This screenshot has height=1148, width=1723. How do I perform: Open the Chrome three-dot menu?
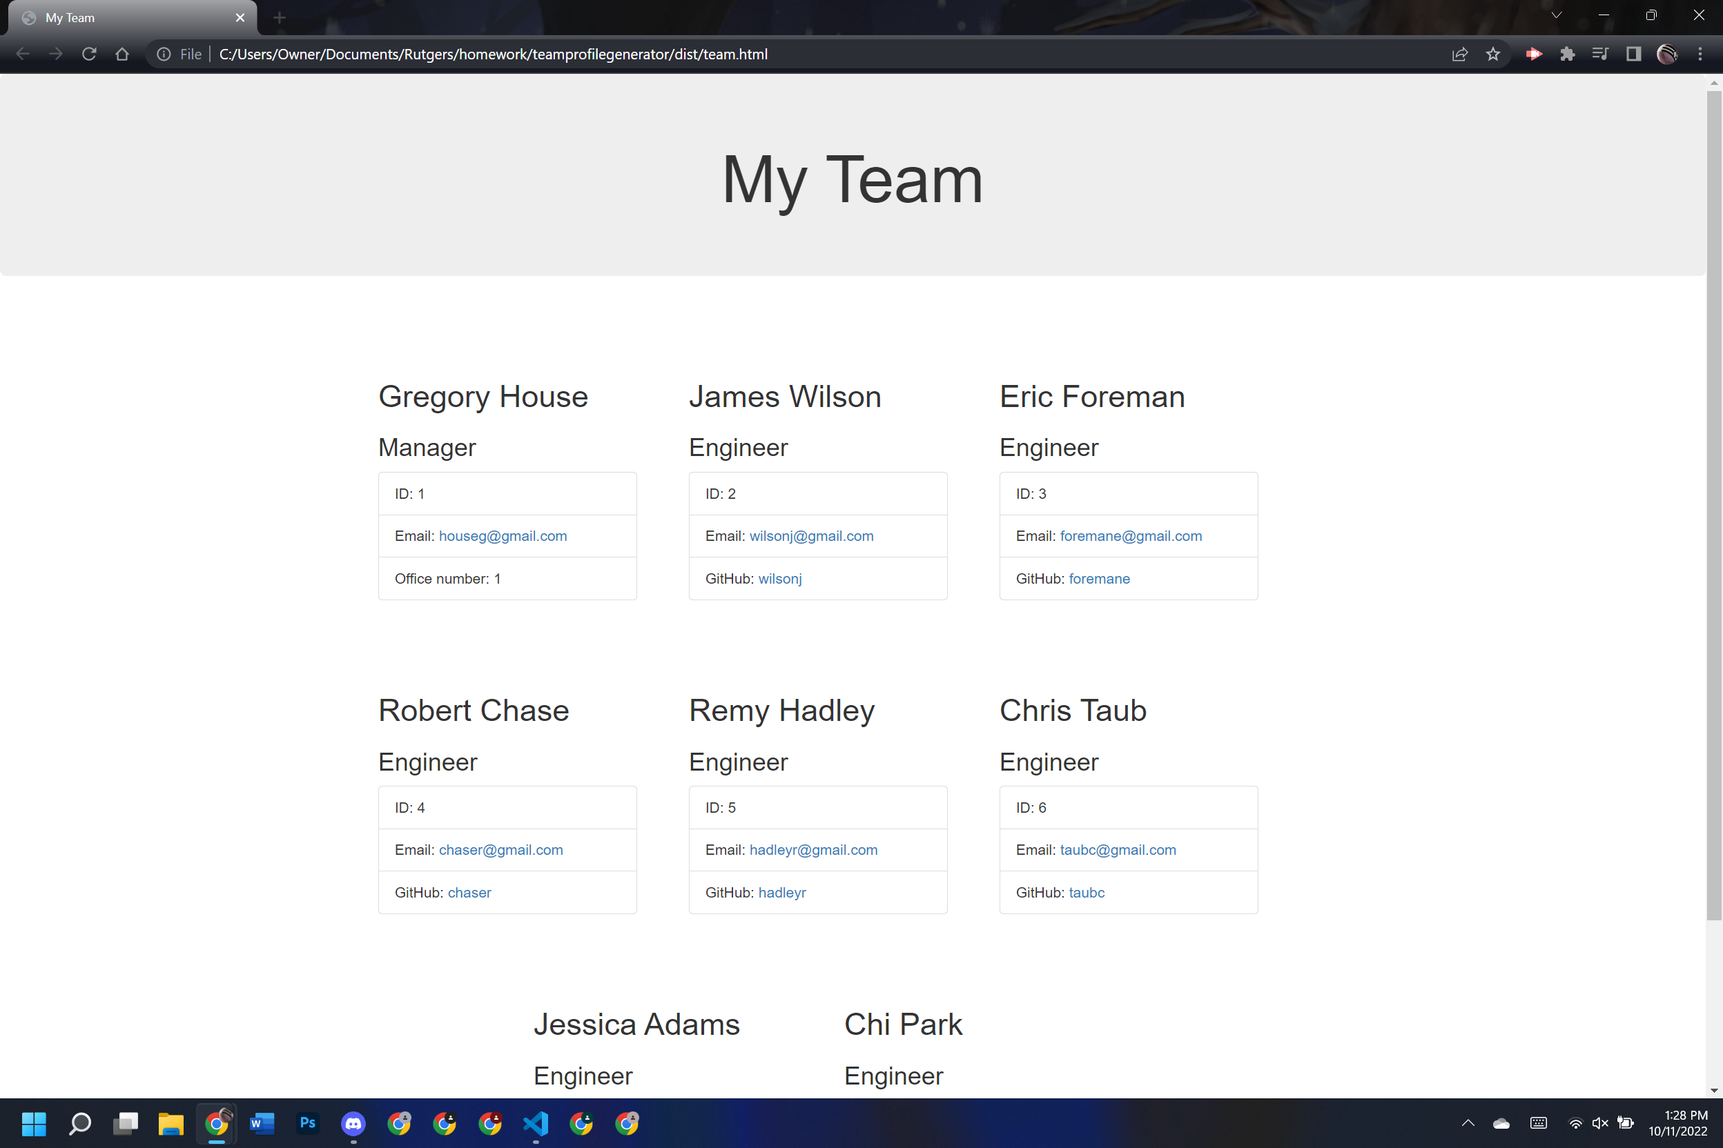[1700, 53]
